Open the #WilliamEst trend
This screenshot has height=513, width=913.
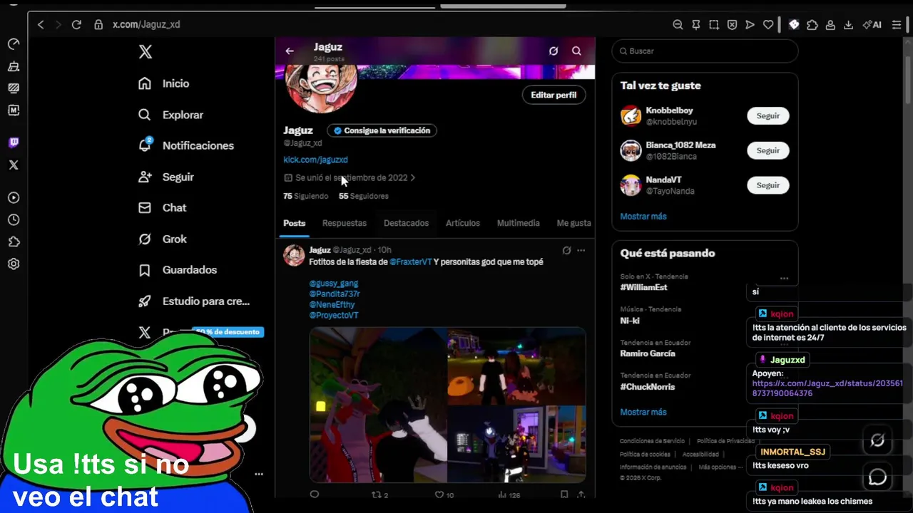(x=643, y=287)
